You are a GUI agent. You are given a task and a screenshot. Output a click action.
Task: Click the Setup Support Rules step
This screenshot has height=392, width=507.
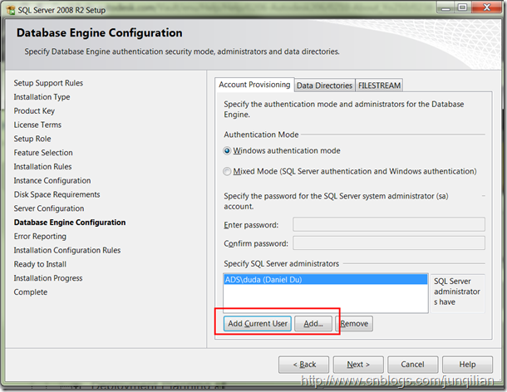click(x=48, y=83)
